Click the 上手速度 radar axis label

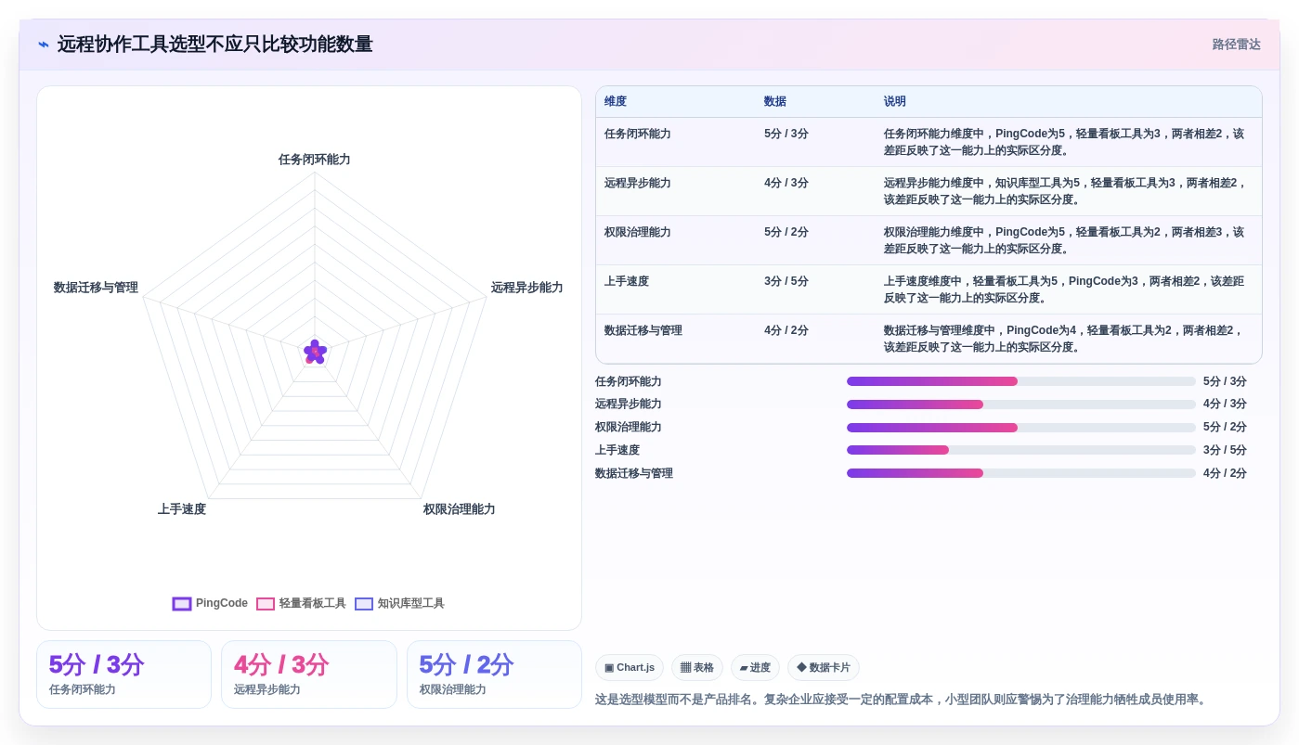pyautogui.click(x=182, y=509)
